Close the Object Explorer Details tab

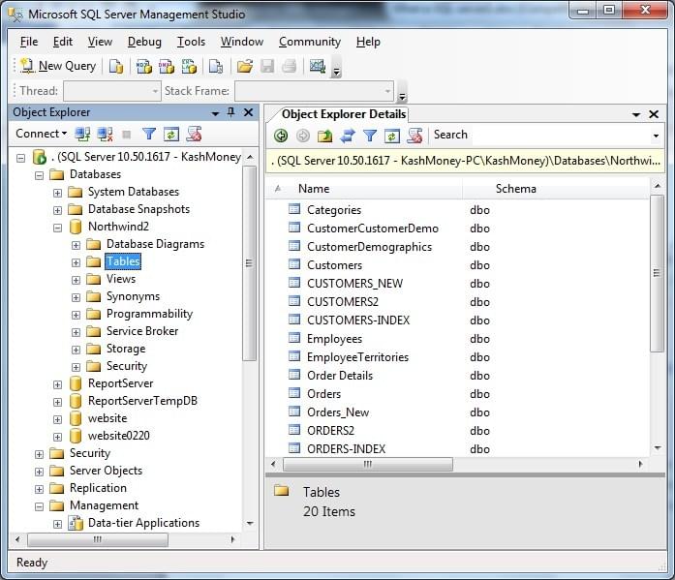[x=654, y=114]
